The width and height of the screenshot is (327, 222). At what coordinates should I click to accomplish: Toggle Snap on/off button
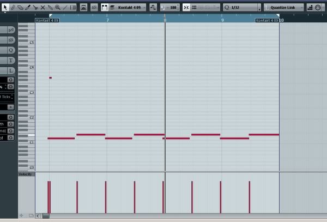(186, 8)
